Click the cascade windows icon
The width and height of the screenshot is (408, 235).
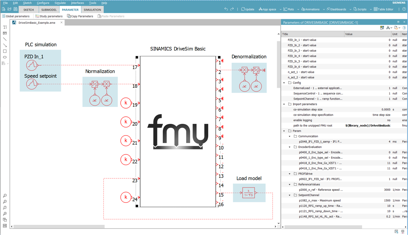pyautogui.click(x=5, y=220)
